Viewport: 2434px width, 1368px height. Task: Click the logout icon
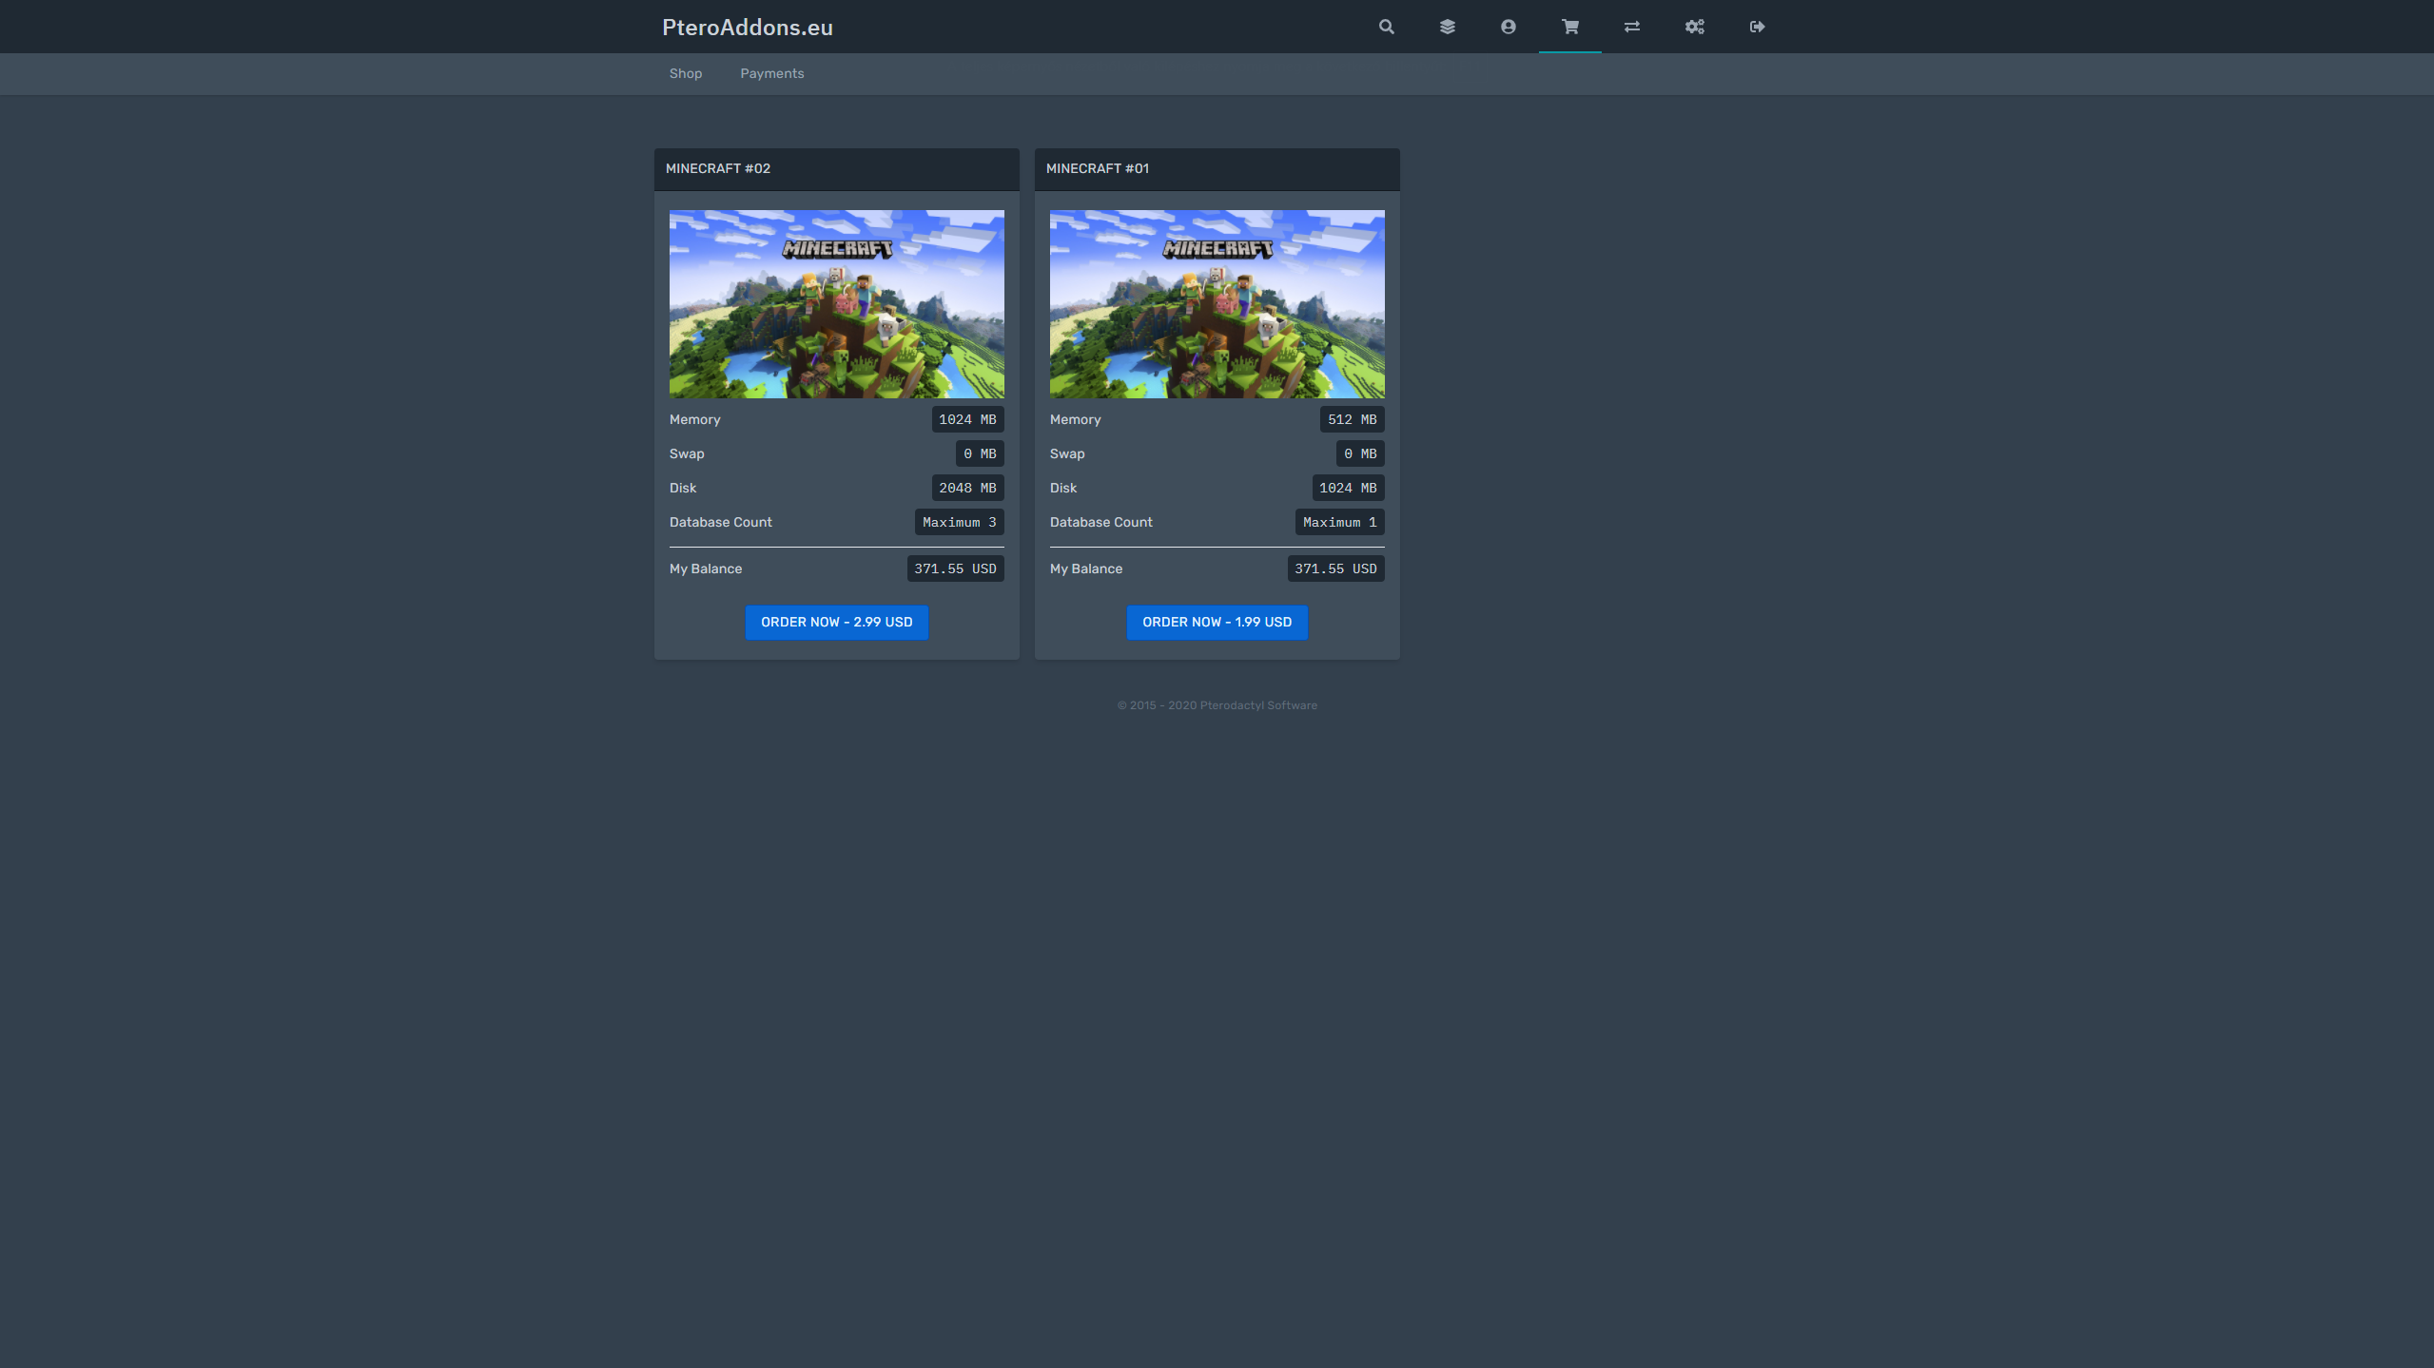click(x=1757, y=27)
